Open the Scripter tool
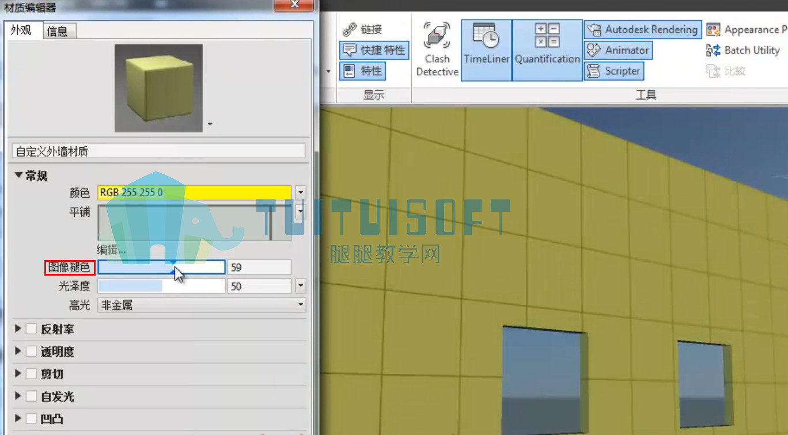This screenshot has width=788, height=435. 614,71
